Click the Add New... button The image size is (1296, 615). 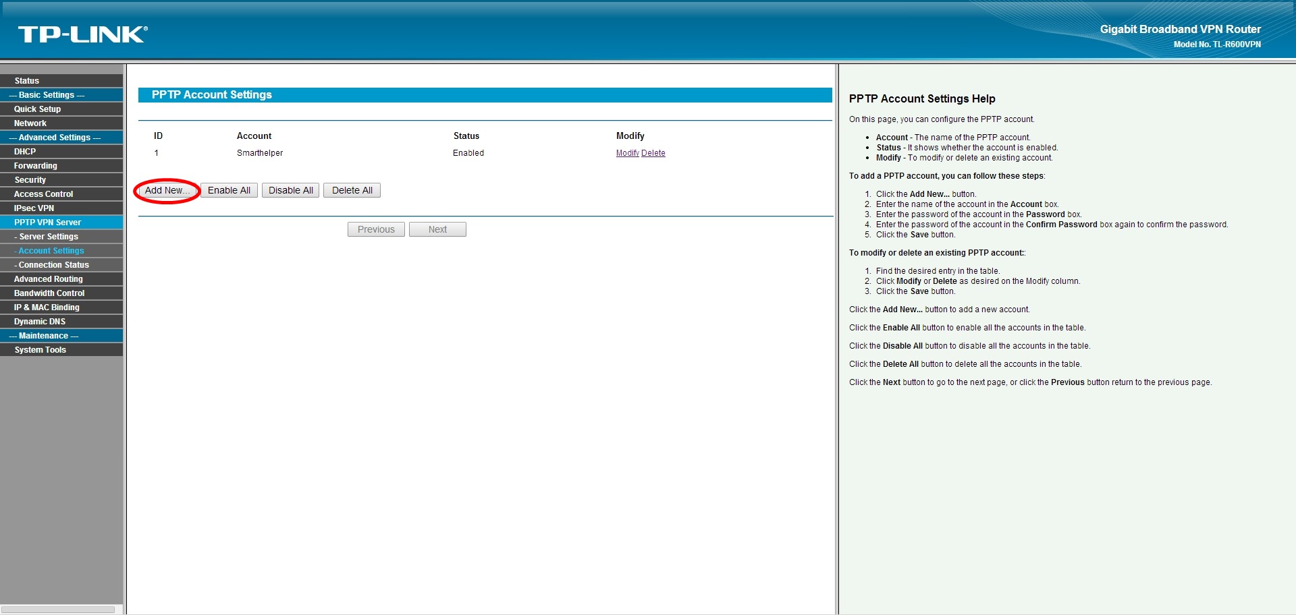pos(167,190)
